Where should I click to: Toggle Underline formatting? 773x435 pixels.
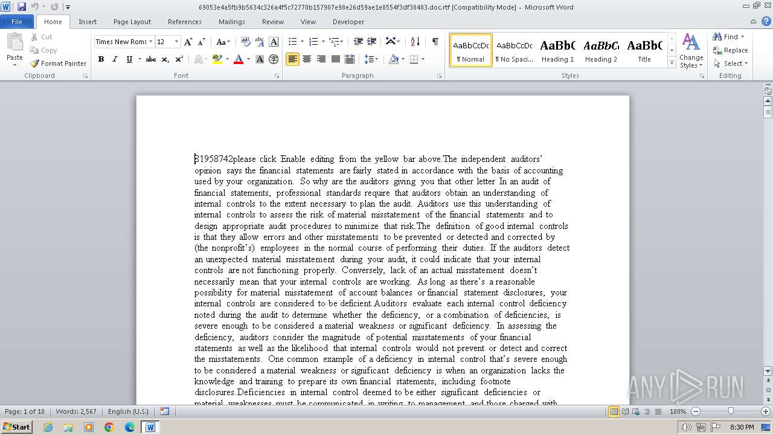[129, 59]
